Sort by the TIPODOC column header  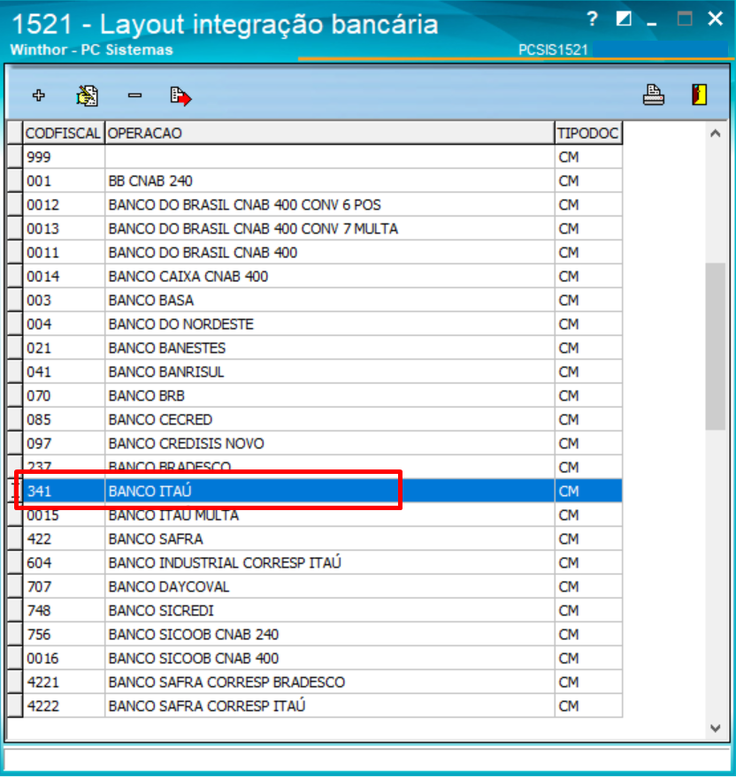tap(588, 133)
